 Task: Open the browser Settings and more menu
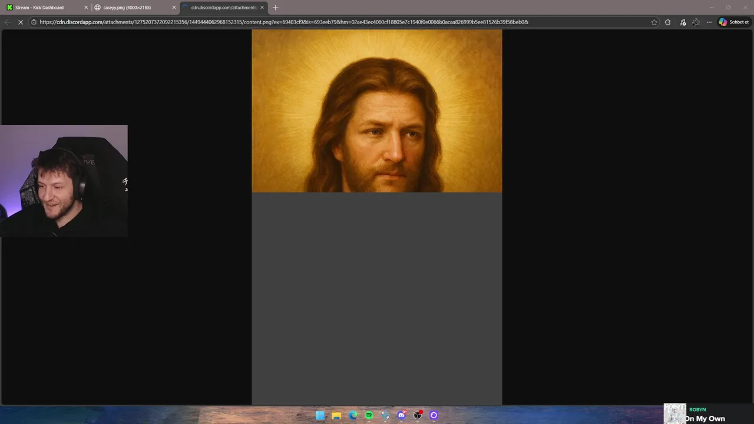tap(709, 22)
